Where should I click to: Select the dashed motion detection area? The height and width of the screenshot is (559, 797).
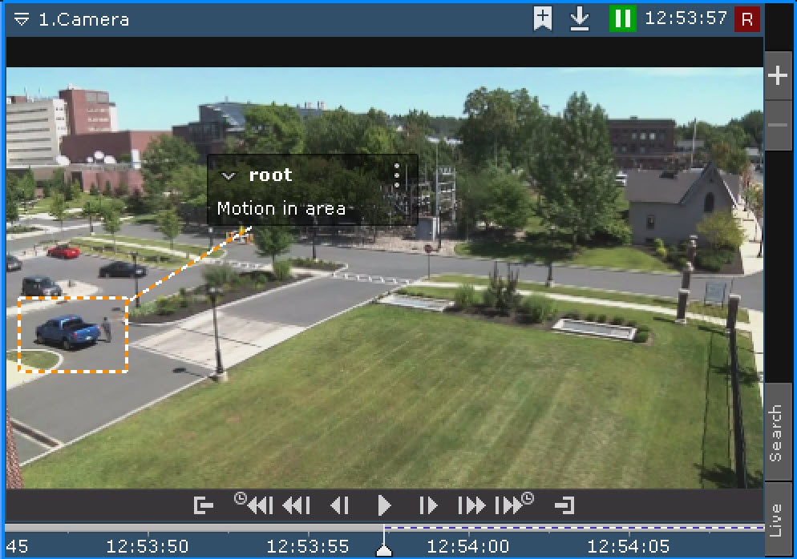[73, 335]
